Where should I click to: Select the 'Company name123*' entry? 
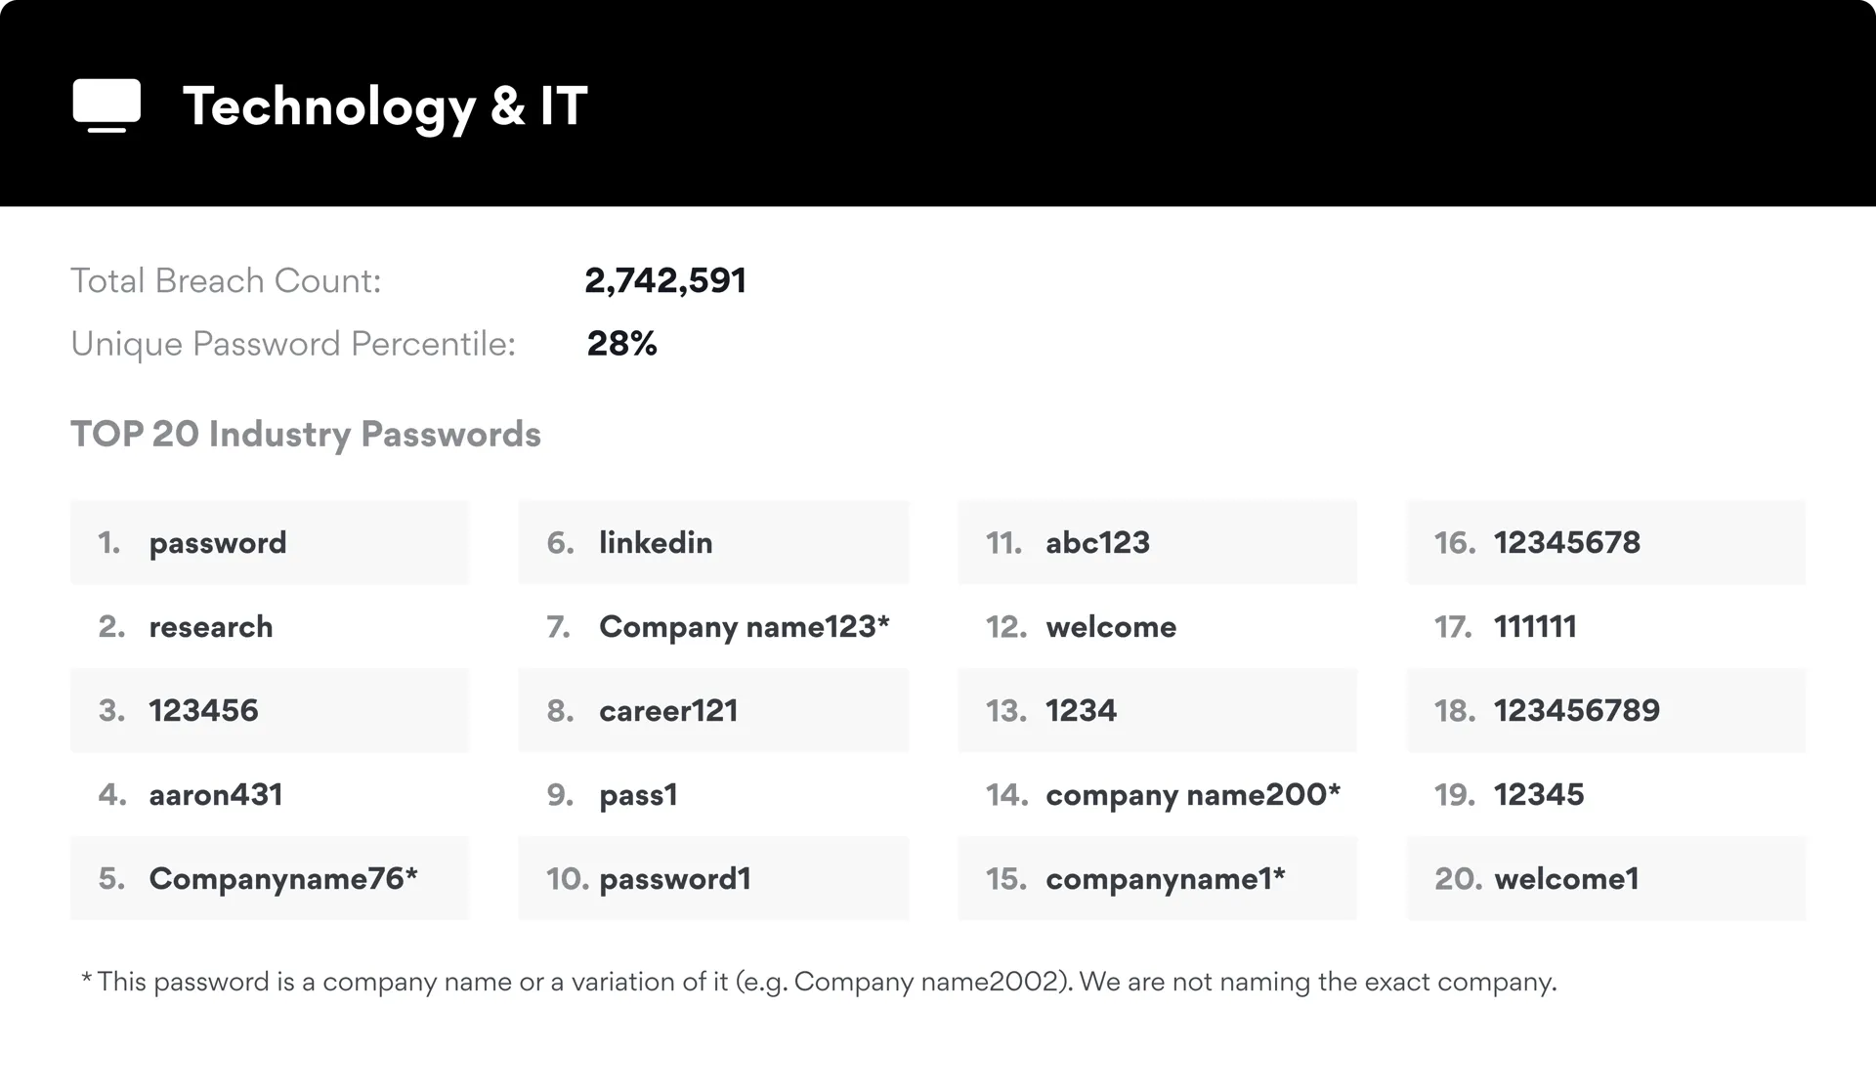tap(744, 627)
